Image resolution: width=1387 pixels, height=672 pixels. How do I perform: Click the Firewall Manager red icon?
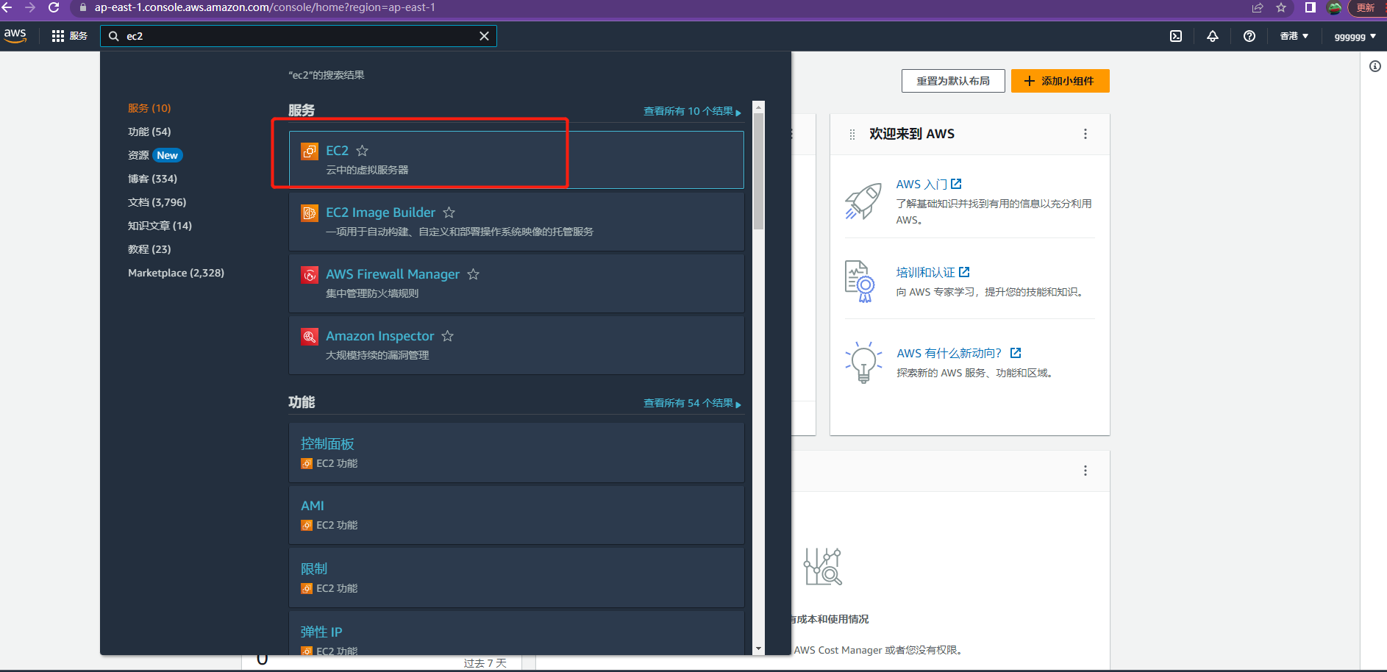pos(310,275)
